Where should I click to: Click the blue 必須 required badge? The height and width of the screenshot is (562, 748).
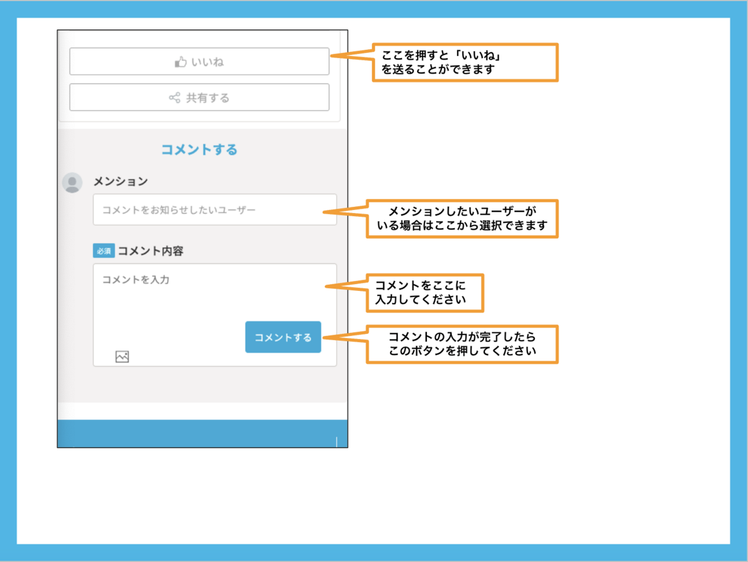tap(103, 251)
